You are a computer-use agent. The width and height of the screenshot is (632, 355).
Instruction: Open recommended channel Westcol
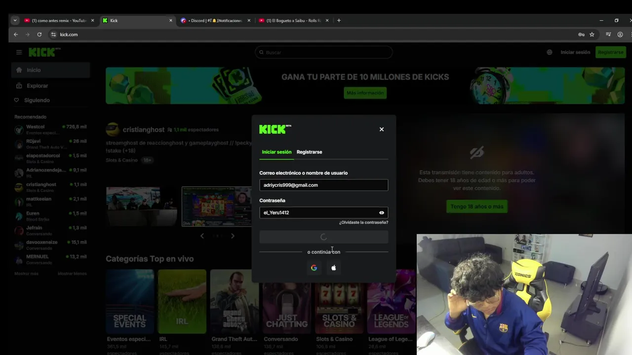[x=50, y=129]
